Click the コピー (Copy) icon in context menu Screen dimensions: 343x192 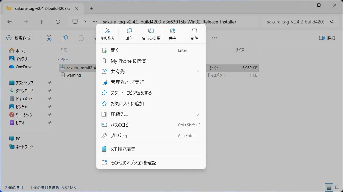pyautogui.click(x=129, y=34)
